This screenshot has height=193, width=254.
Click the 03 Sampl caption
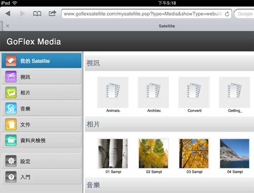[x=194, y=172]
